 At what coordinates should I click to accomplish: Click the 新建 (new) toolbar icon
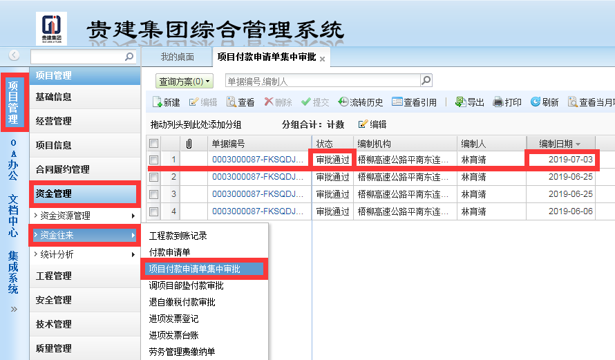click(157, 102)
